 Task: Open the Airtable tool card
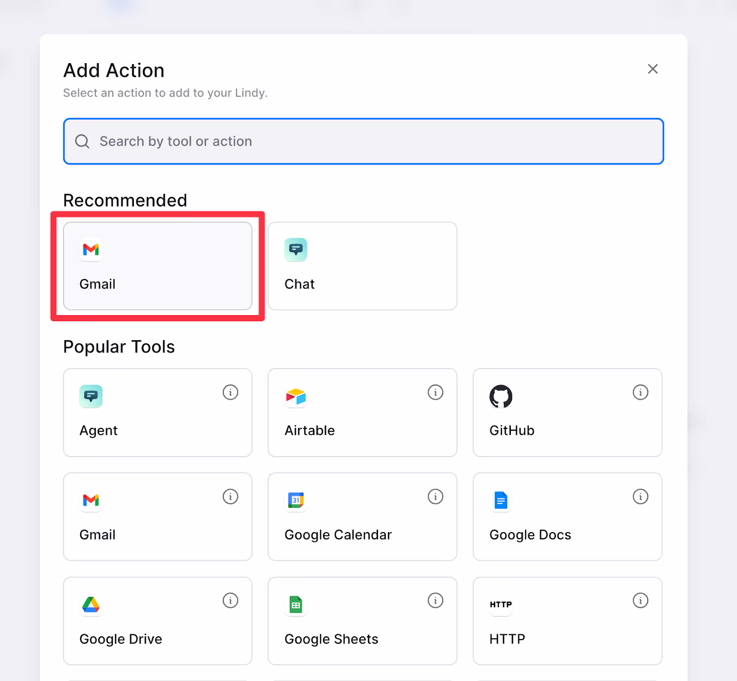pos(363,412)
